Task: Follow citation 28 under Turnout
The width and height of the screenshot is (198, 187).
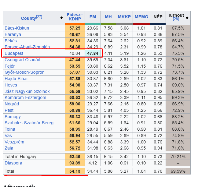Action: point(176,19)
